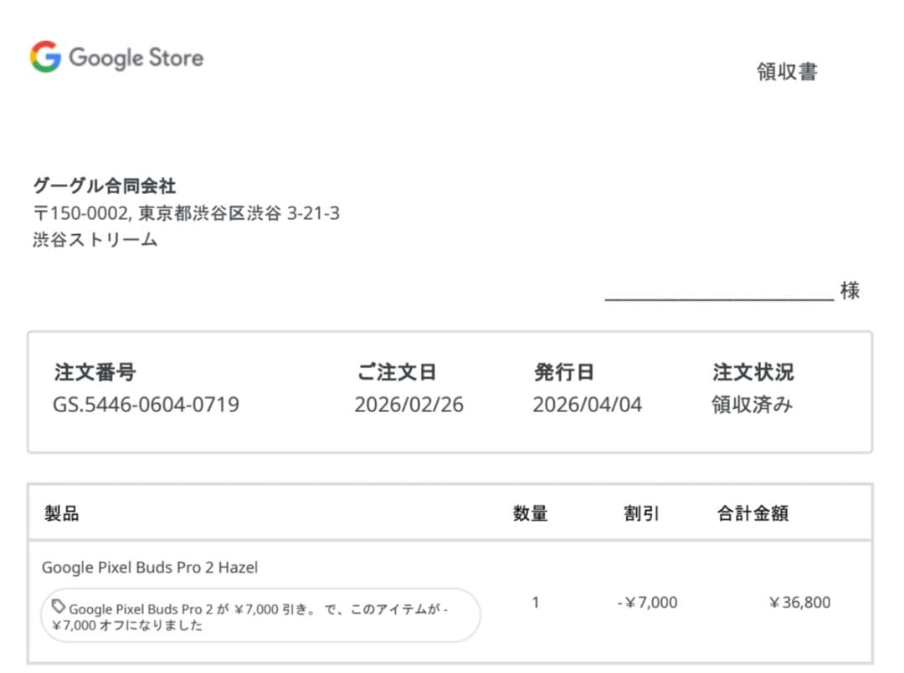Click the issue date 2026/04/04
Image resolution: width=904 pixels, height=673 pixels.
[588, 405]
